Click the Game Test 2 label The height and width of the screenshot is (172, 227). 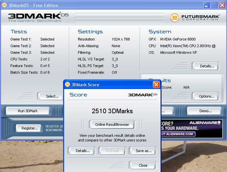tap(21, 46)
